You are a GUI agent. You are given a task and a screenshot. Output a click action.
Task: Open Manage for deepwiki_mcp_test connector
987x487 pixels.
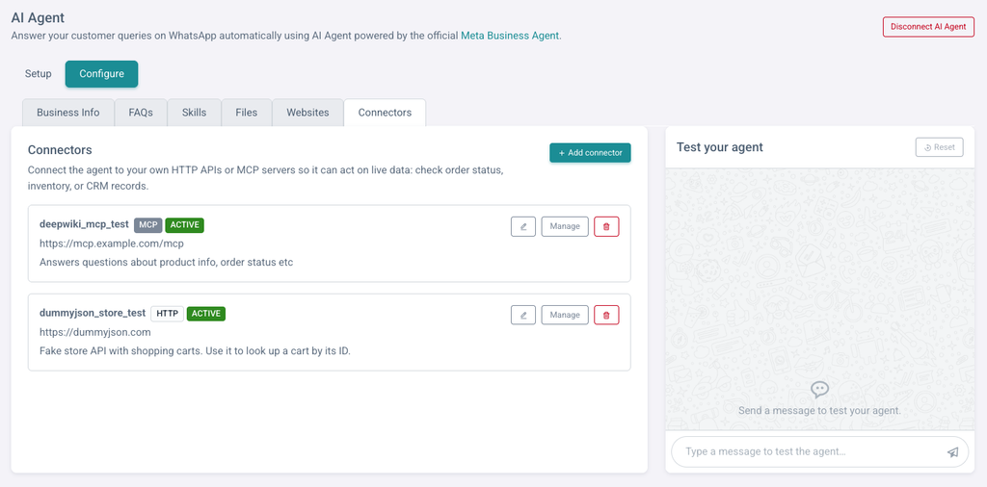[x=565, y=226]
